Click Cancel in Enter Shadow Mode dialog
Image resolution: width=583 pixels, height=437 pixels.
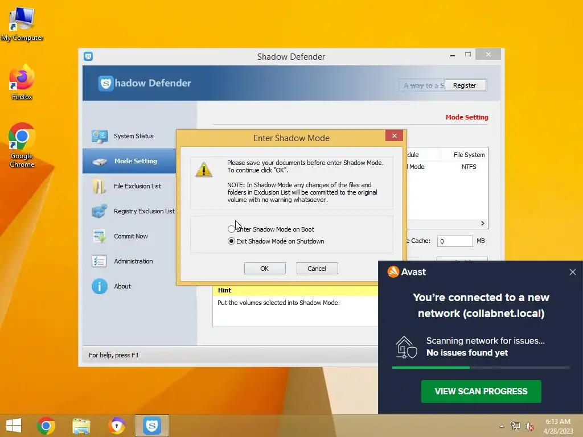coord(317,269)
